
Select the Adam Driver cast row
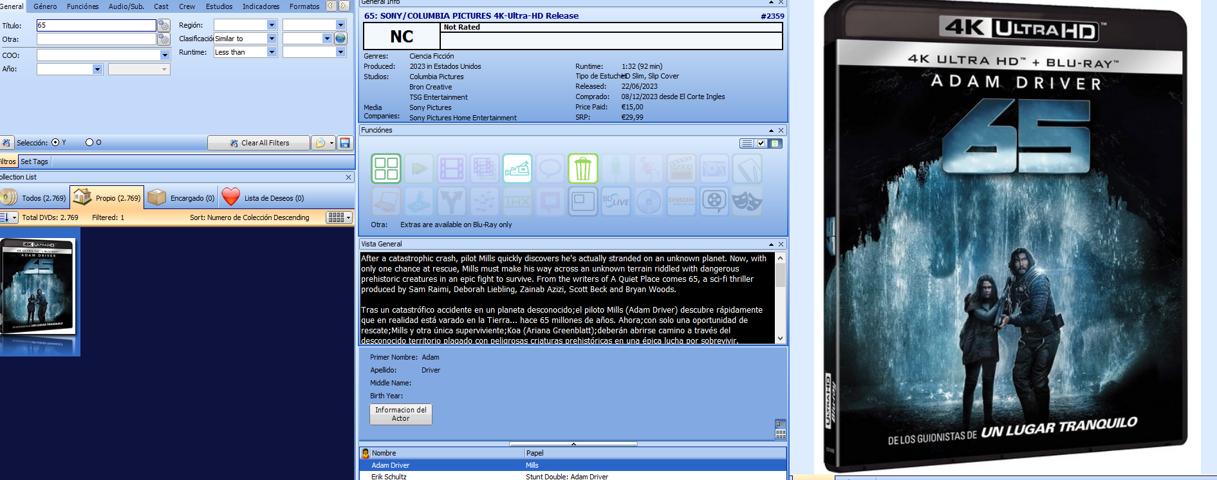[573, 465]
